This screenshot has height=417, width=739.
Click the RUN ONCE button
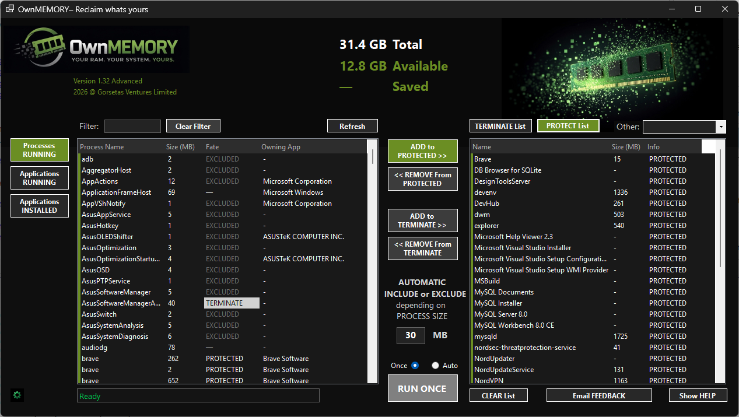tap(423, 388)
